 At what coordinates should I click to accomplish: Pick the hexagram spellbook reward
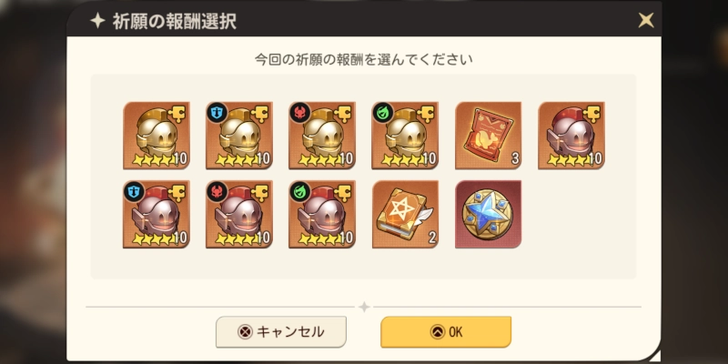click(405, 214)
